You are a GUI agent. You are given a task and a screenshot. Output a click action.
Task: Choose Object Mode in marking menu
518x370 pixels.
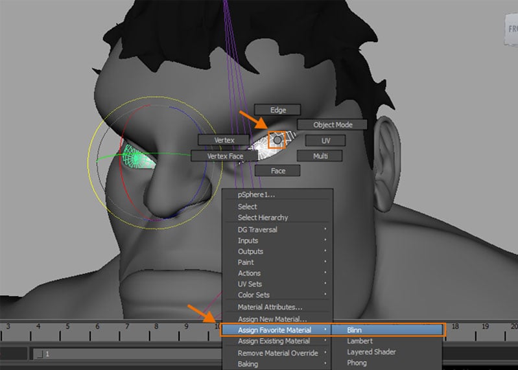pyautogui.click(x=333, y=125)
